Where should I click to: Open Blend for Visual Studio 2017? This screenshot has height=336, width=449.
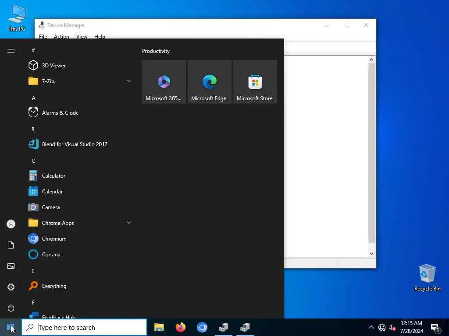pyautogui.click(x=80, y=144)
